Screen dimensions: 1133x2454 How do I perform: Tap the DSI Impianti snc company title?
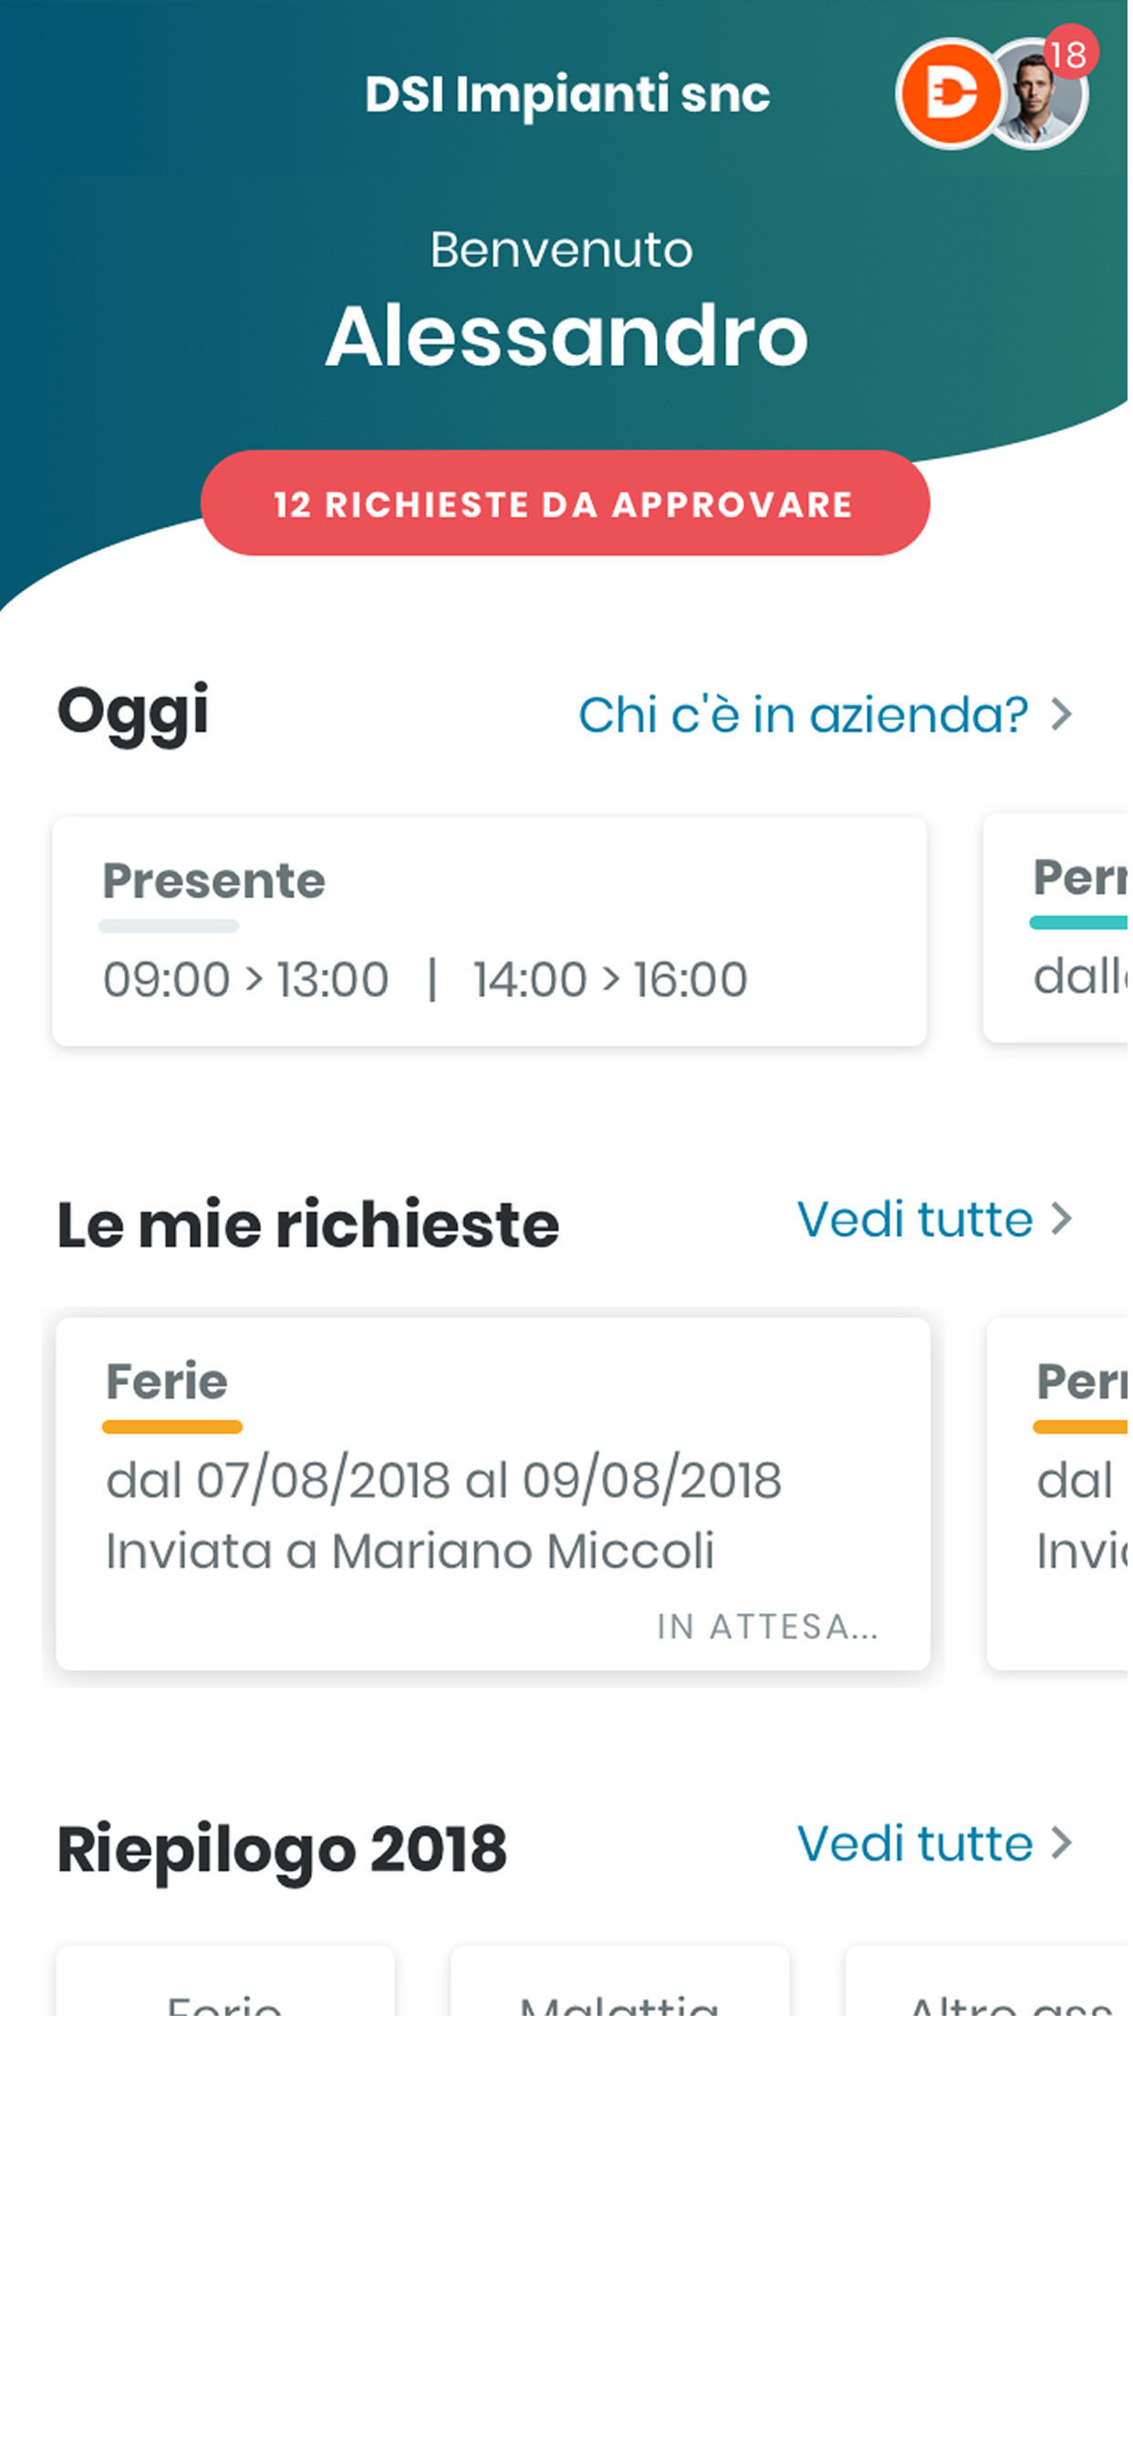pos(566,94)
